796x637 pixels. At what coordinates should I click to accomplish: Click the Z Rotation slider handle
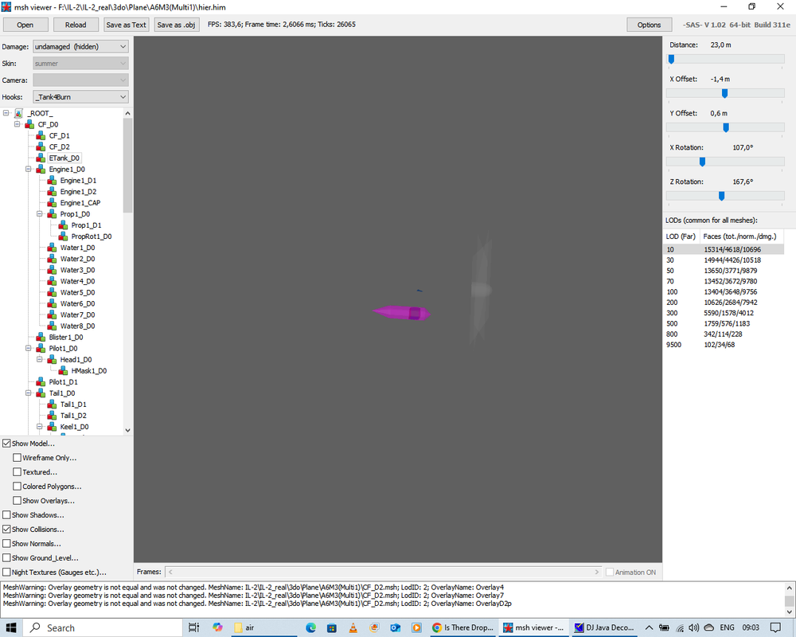[x=721, y=196]
